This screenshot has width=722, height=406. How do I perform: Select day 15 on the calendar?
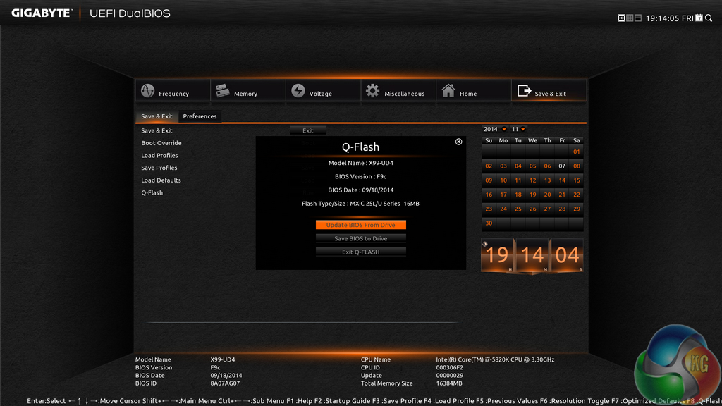pyautogui.click(x=577, y=180)
